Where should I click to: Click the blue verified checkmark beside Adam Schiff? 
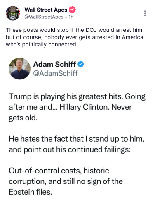pyautogui.click(x=81, y=64)
